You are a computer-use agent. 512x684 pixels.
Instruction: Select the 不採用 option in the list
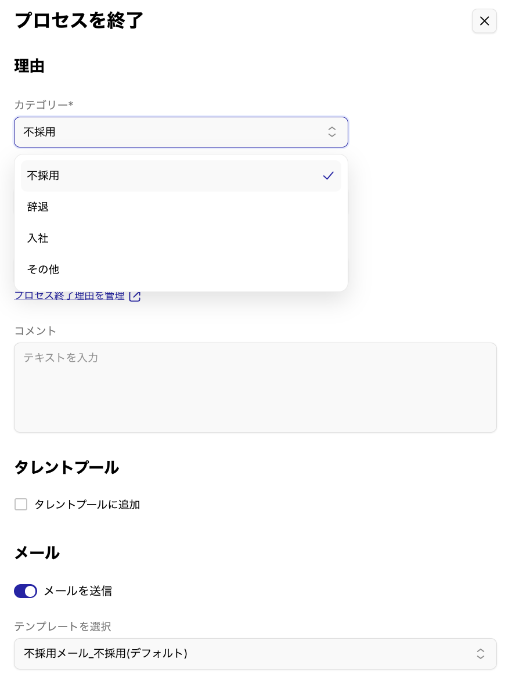(x=44, y=175)
